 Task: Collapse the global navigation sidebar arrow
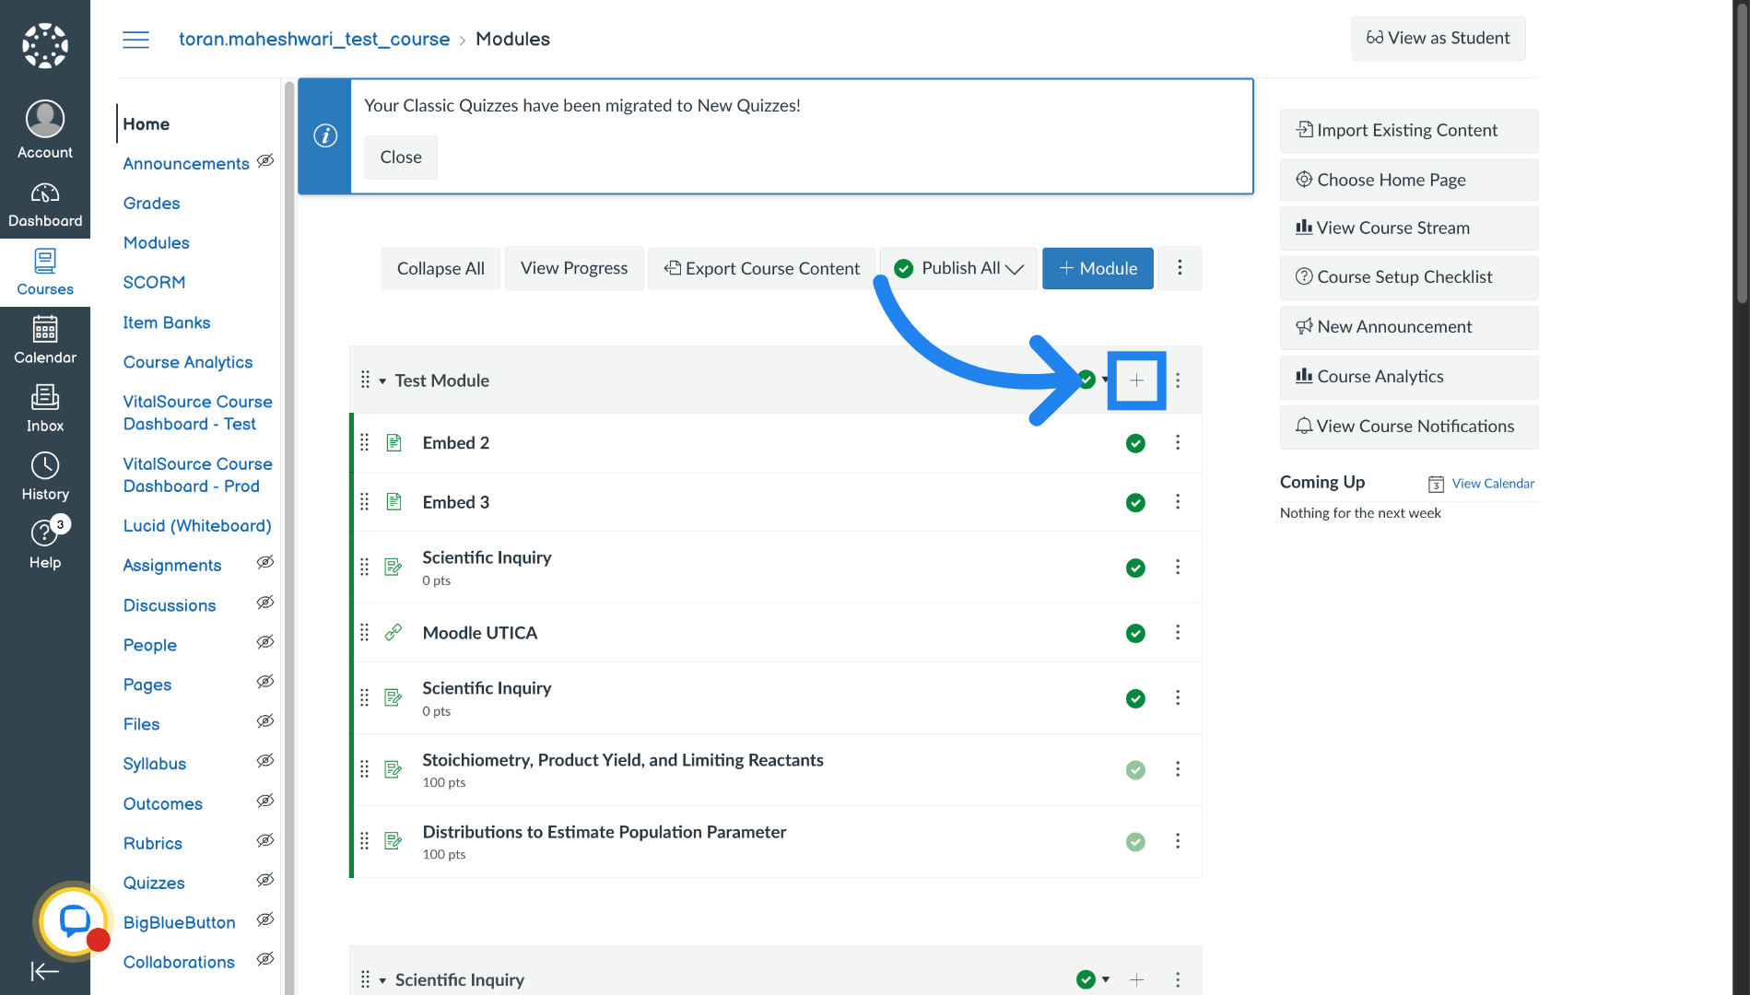(x=44, y=971)
